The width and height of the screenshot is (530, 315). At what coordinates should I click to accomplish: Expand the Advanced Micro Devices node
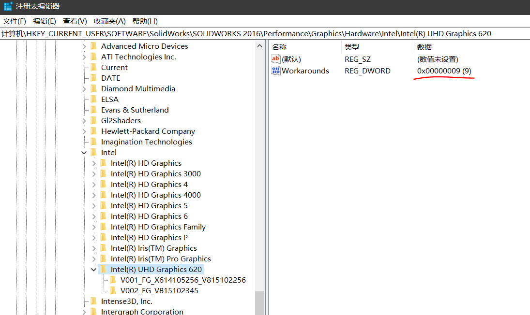pos(84,46)
